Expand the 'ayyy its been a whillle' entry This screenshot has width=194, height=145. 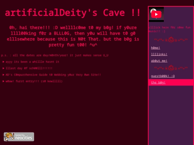(x=31, y=62)
